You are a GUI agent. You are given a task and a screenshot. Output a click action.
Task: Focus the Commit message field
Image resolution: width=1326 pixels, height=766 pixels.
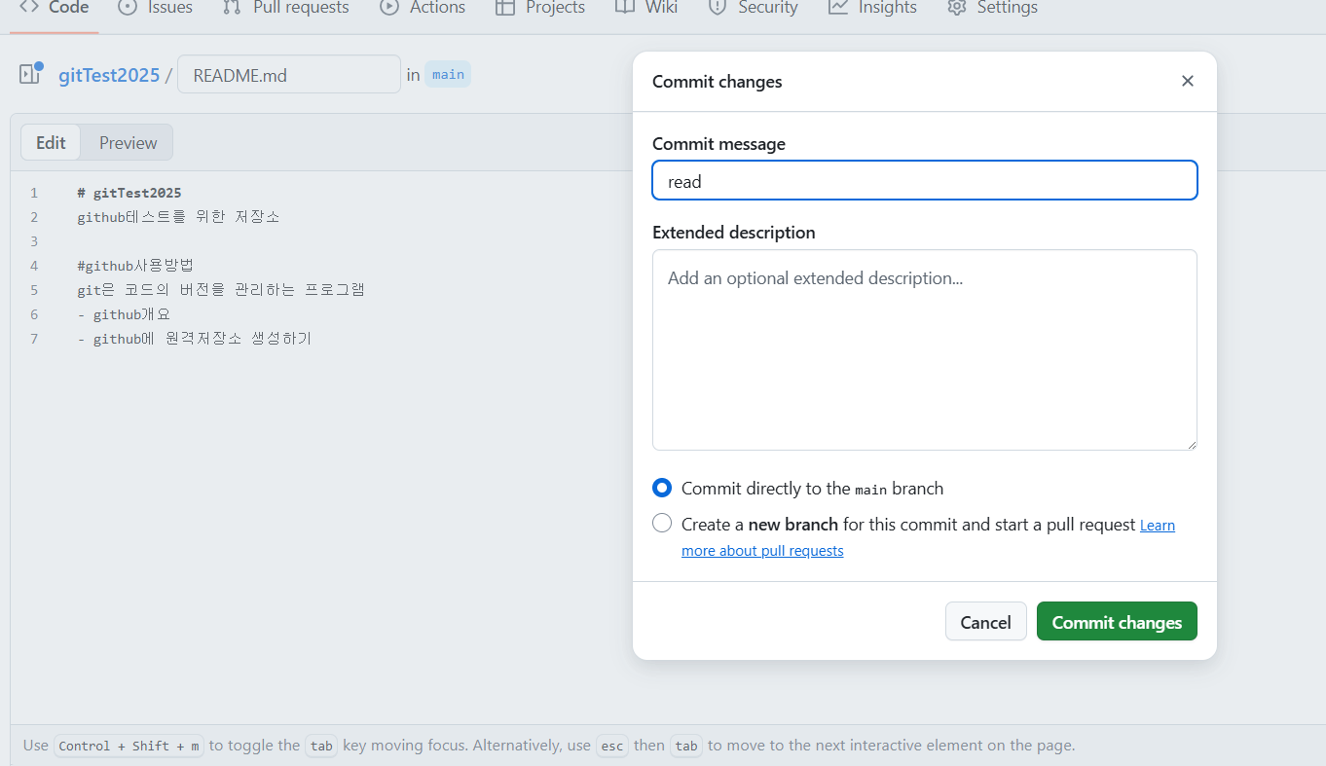pyautogui.click(x=925, y=180)
